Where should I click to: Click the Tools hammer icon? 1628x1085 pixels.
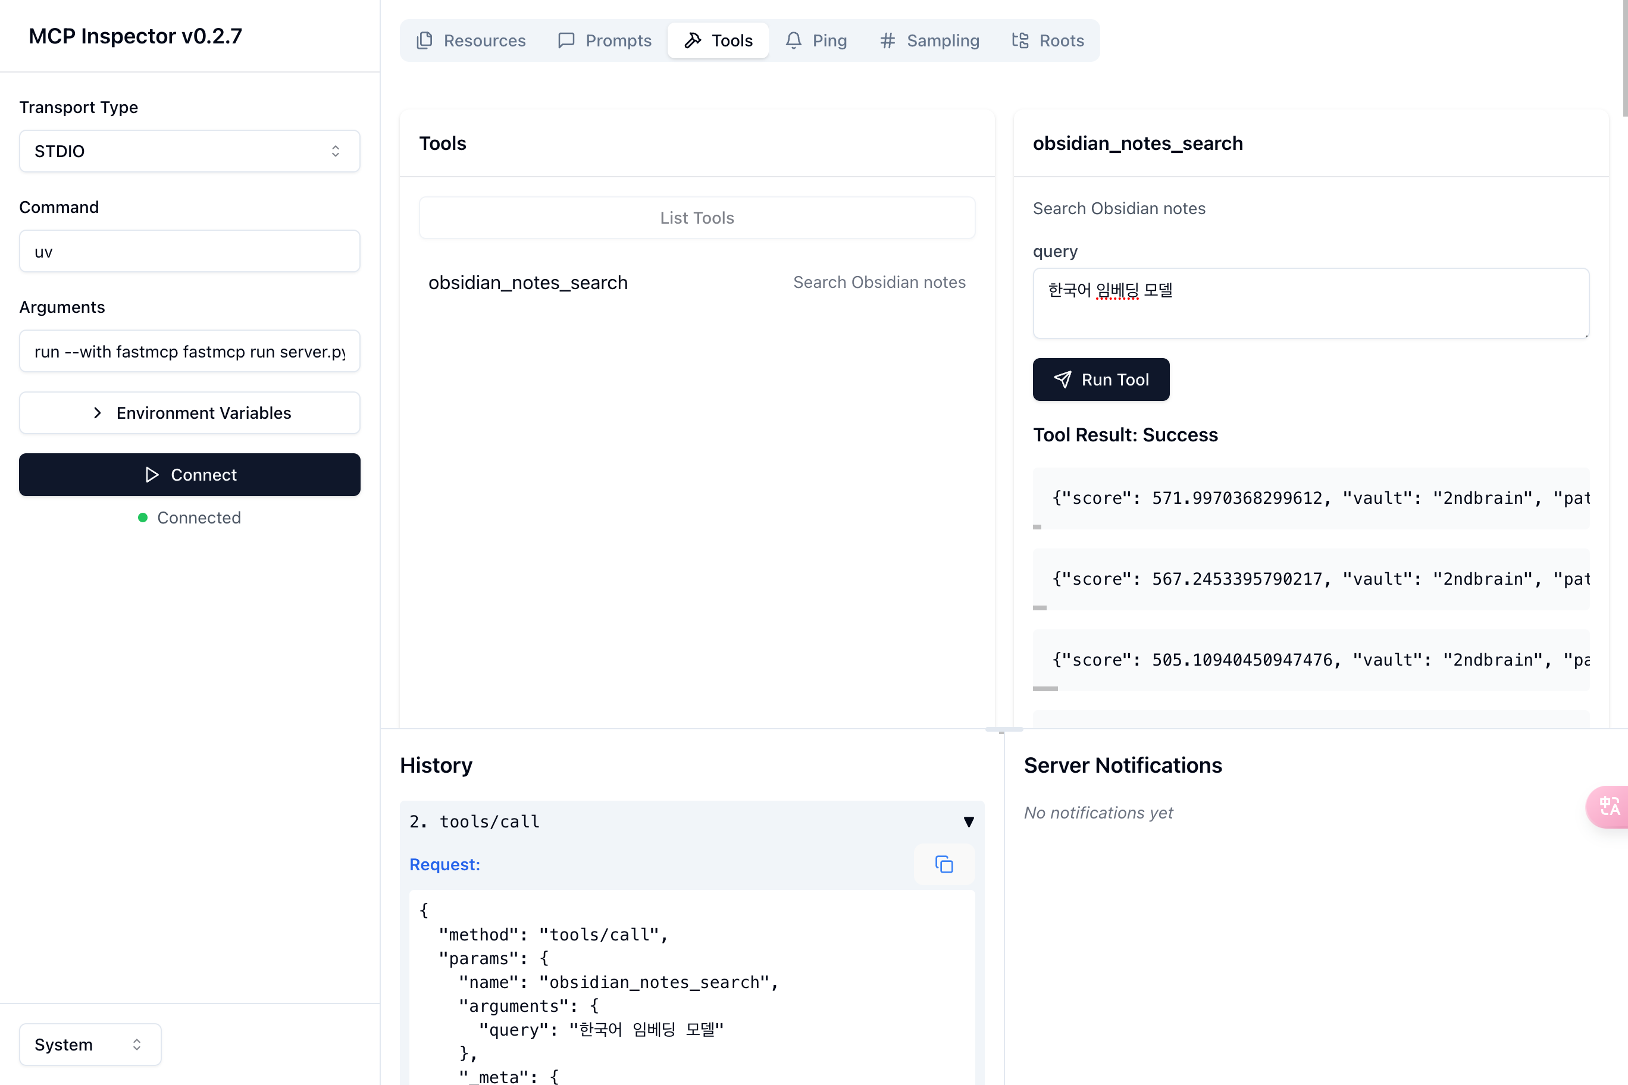(x=692, y=40)
